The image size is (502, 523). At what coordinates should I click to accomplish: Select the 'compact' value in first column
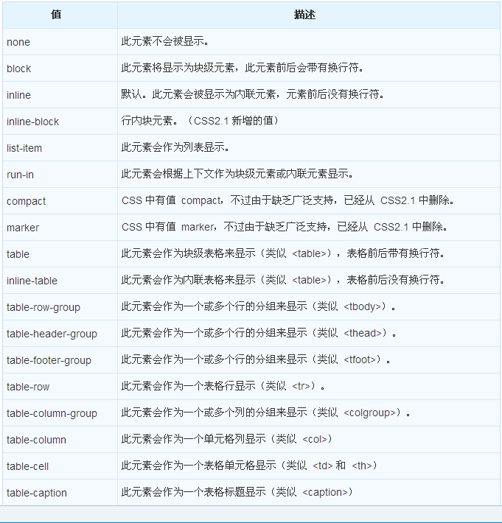[26, 201]
